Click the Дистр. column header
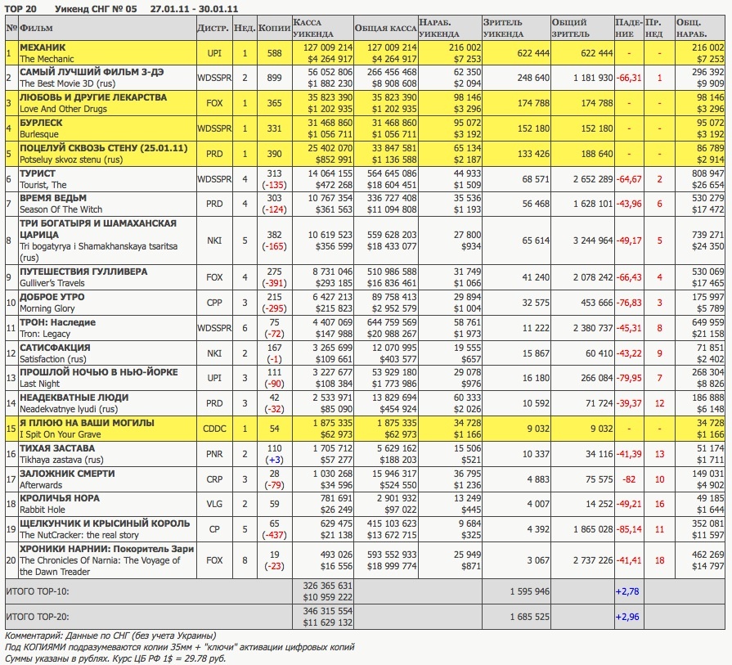 pyautogui.click(x=213, y=28)
